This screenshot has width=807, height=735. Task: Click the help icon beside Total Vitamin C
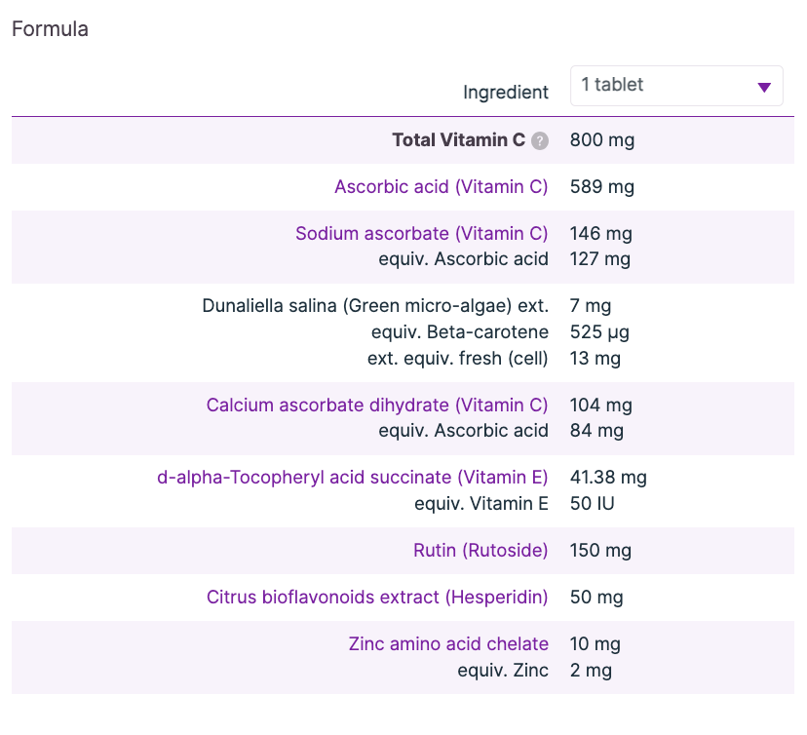click(x=540, y=140)
